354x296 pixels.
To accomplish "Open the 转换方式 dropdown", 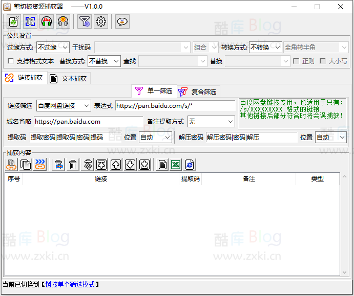I will 265,48.
